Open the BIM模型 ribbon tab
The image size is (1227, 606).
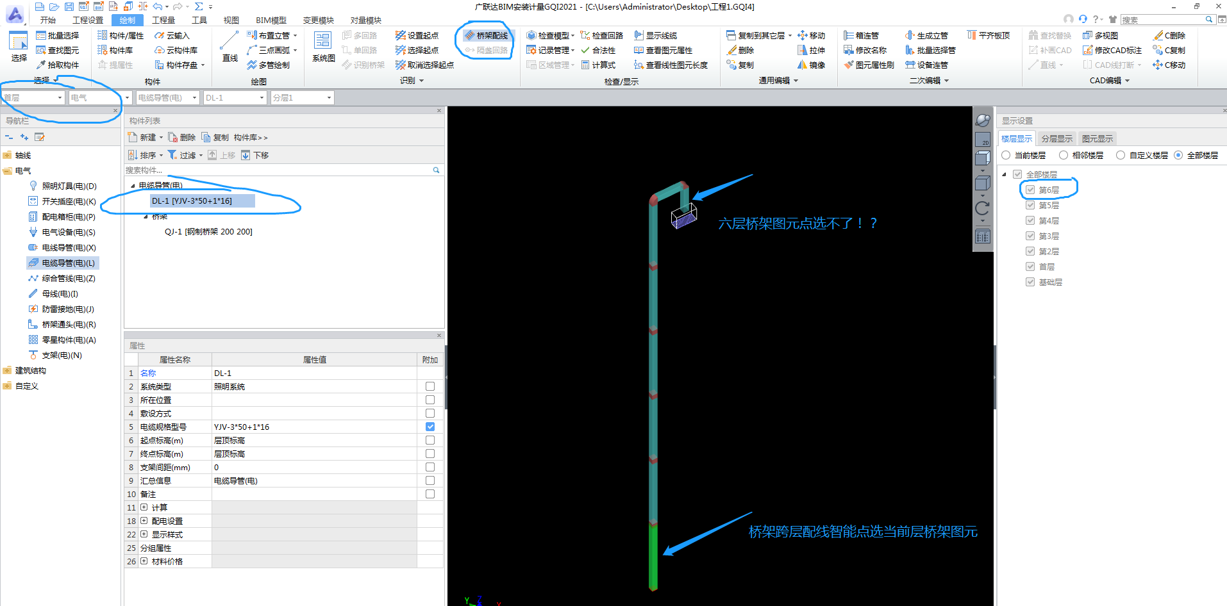[271, 20]
